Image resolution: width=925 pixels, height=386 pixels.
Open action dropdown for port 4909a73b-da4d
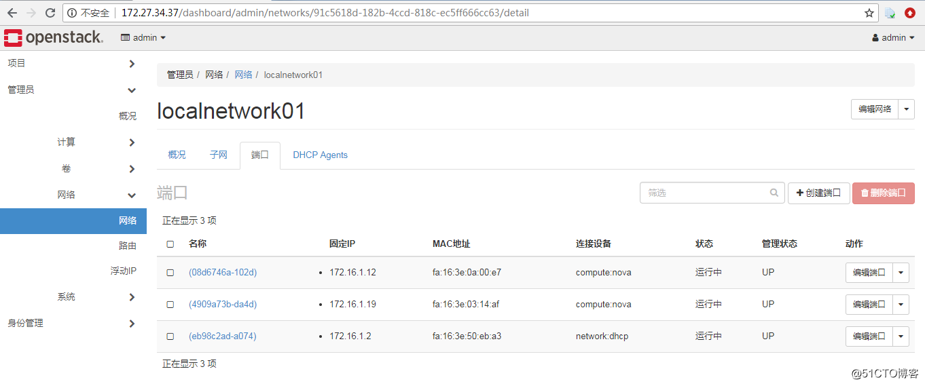coord(901,305)
